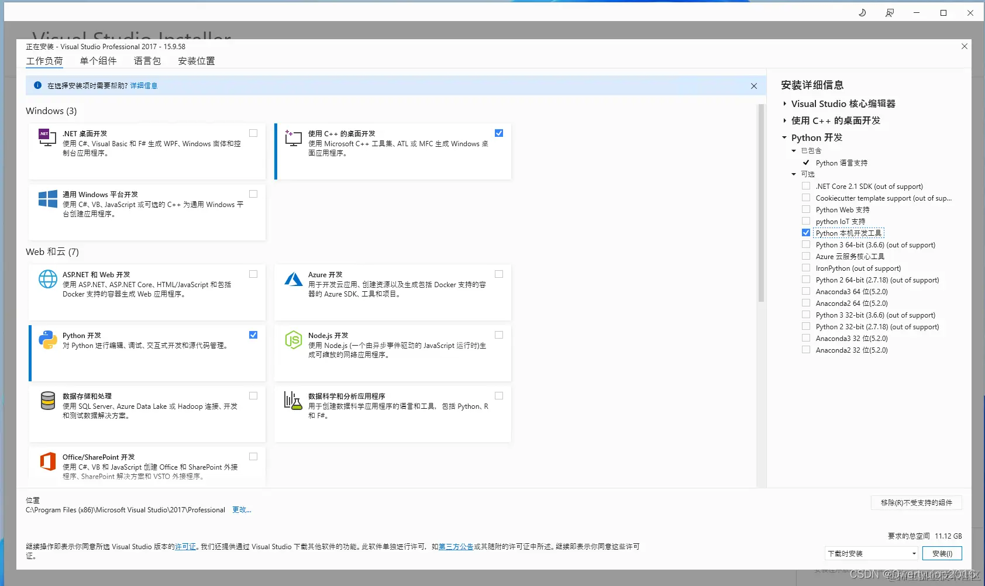The height and width of the screenshot is (586, 985).
Task: Switch to the 单个组件 tab
Action: 98,61
